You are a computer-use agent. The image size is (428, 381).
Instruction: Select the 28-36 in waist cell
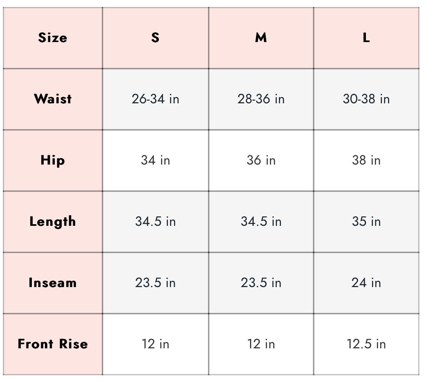261,99
